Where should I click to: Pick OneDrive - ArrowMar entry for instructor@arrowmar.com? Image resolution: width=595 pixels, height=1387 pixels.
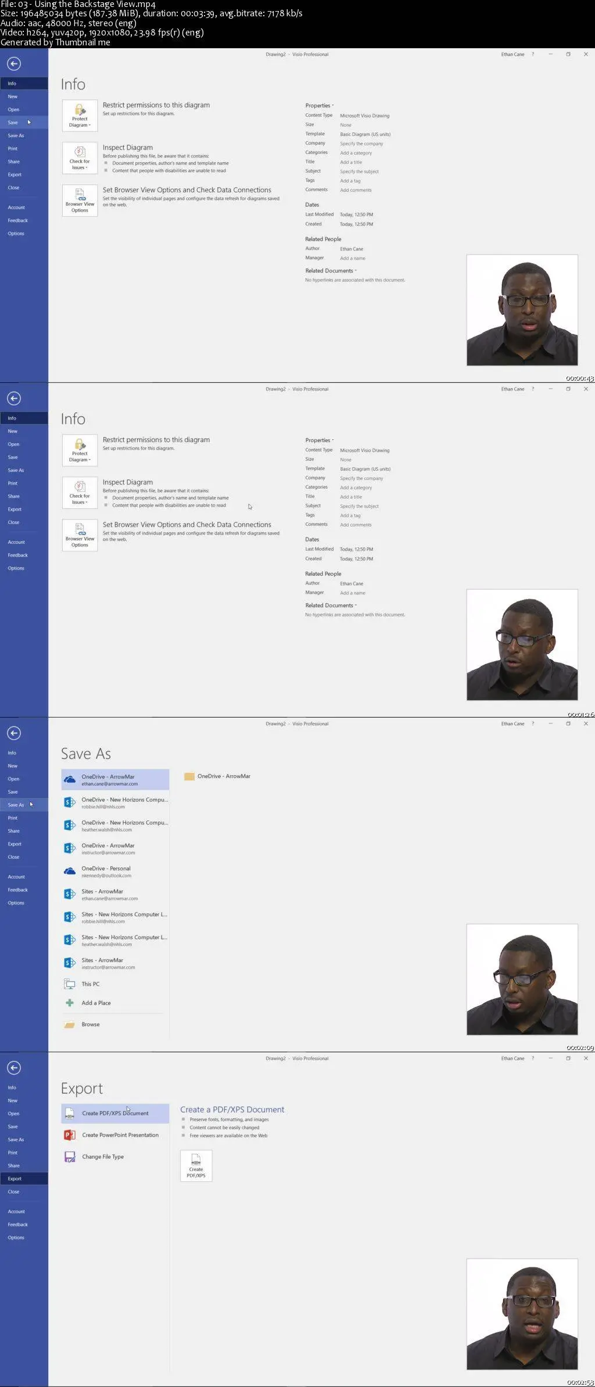115,848
